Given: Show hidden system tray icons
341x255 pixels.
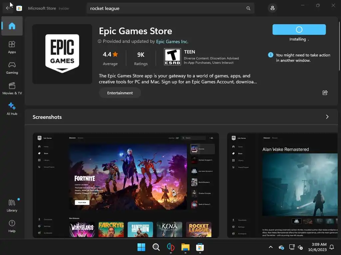Looking at the screenshot, I should click(x=271, y=247).
